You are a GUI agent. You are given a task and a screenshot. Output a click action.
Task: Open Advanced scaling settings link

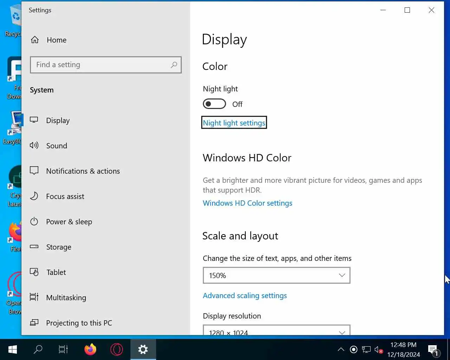245,296
